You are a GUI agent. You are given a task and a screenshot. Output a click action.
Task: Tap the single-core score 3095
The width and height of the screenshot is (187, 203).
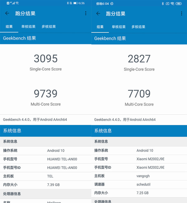46,59
